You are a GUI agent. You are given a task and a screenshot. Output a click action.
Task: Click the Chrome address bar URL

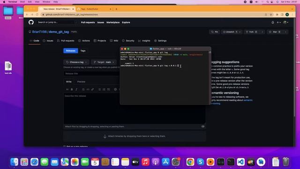(x=72, y=15)
